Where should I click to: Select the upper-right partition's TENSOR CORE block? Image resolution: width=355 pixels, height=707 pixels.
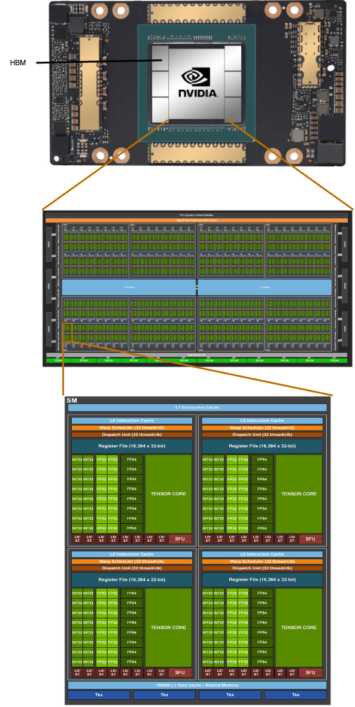(x=299, y=494)
